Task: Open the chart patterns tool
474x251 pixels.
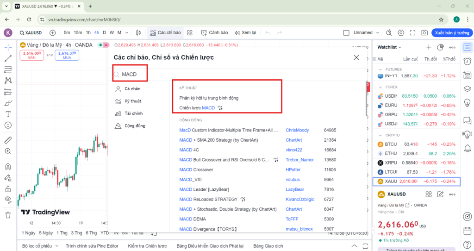Action: coord(8,81)
